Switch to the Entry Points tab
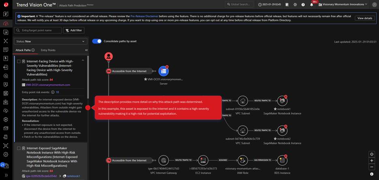379x180 pixels. [x=48, y=50]
